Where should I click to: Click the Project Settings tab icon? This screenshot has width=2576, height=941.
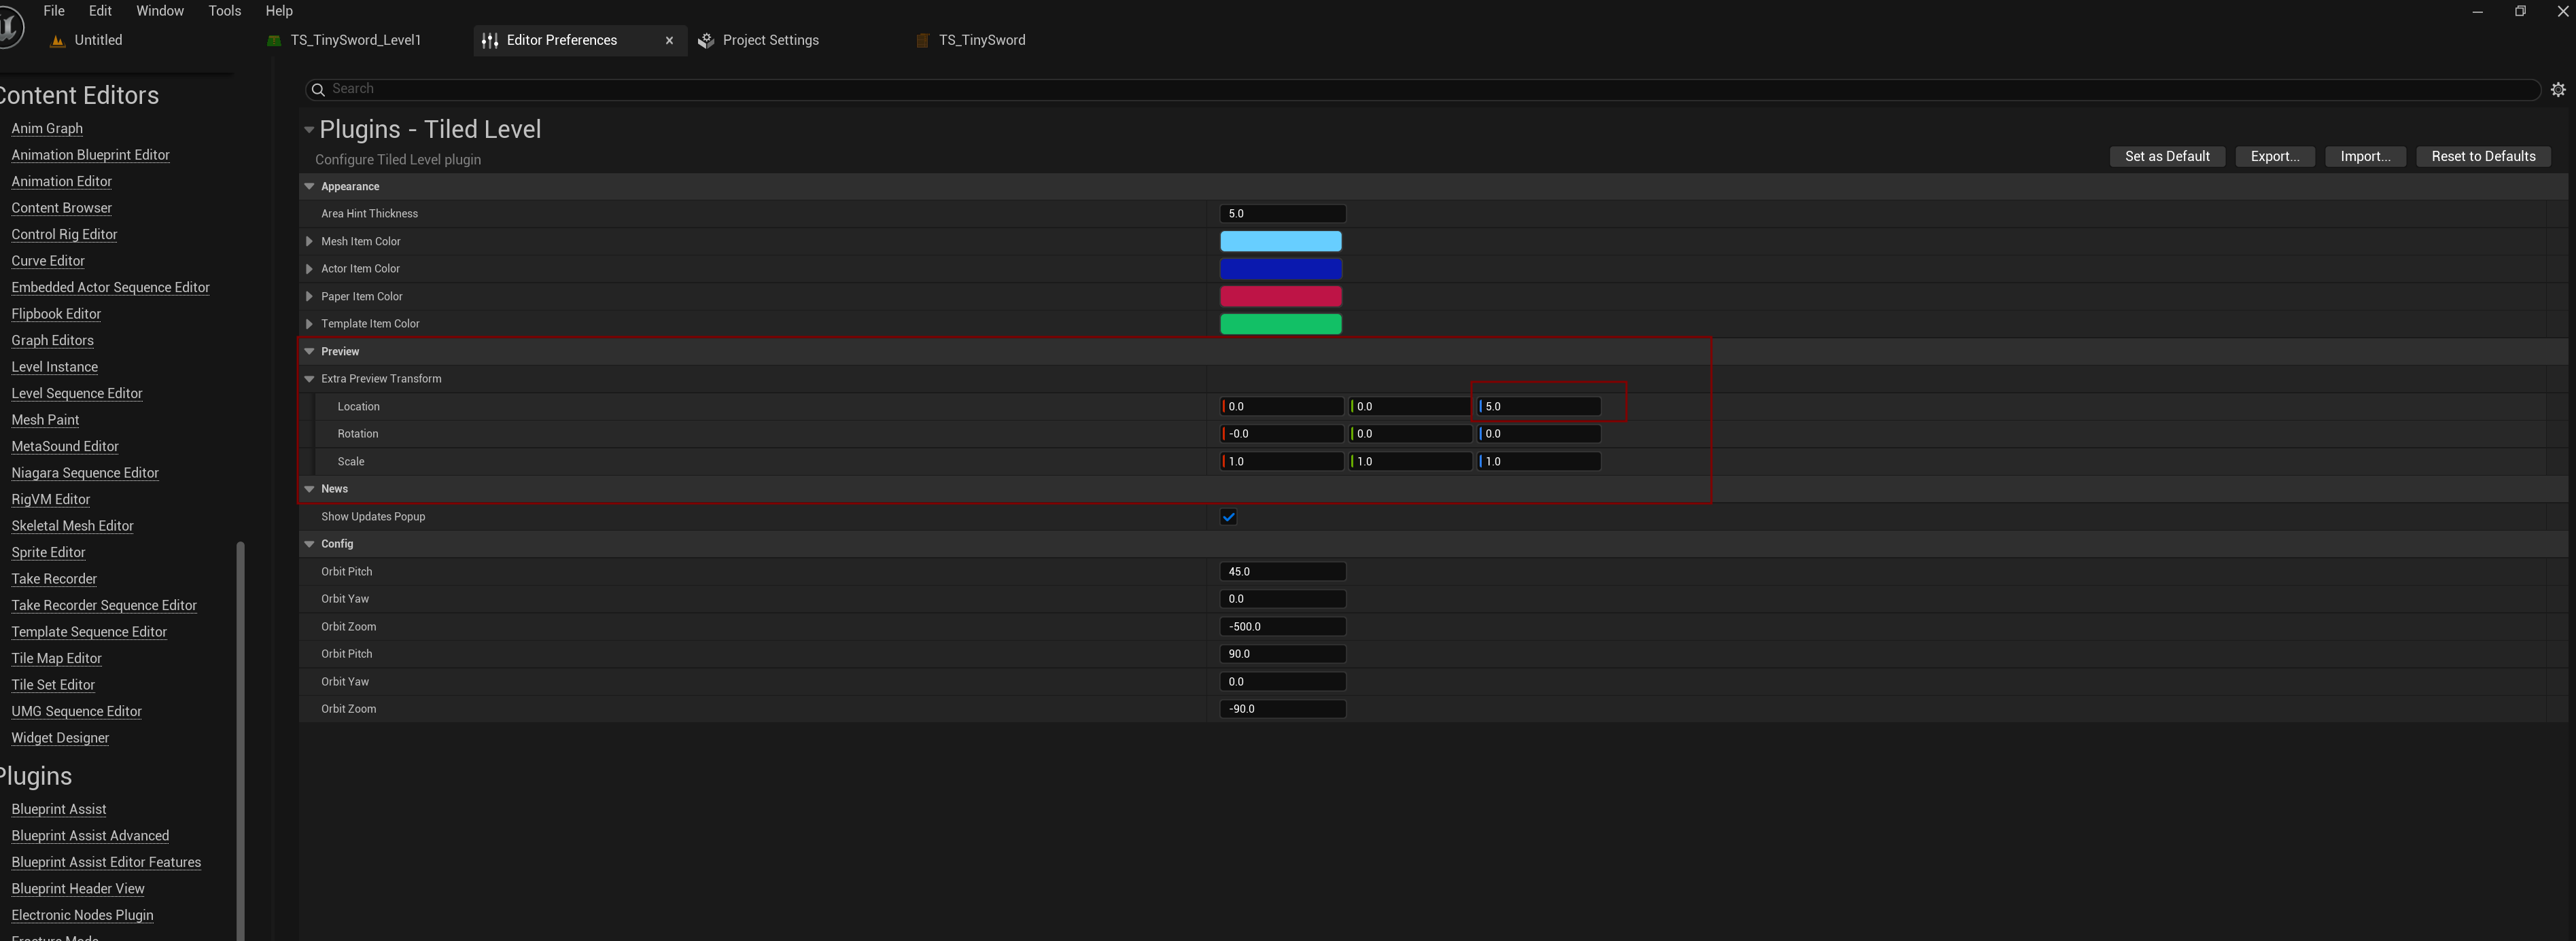point(706,41)
